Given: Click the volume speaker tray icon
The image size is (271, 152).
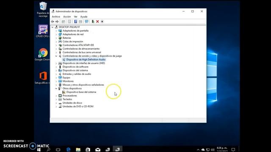Looking at the screenshot, I should click(x=213, y=149).
